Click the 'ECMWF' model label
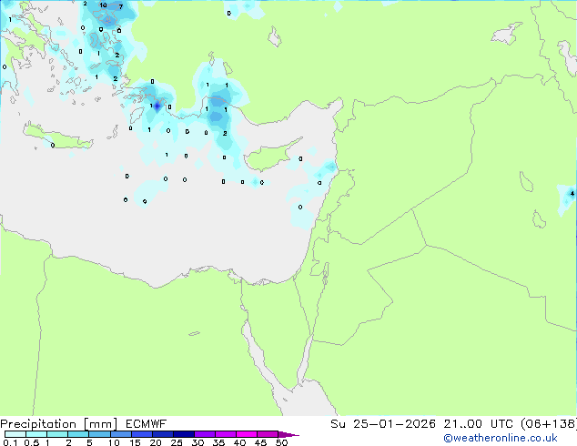577x446 pixels. (x=146, y=424)
